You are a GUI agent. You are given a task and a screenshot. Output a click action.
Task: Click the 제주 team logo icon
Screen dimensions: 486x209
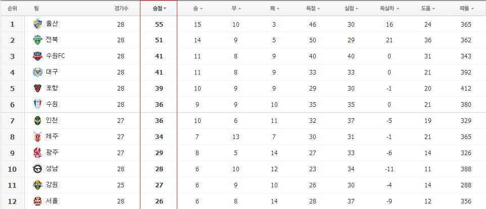point(37,136)
